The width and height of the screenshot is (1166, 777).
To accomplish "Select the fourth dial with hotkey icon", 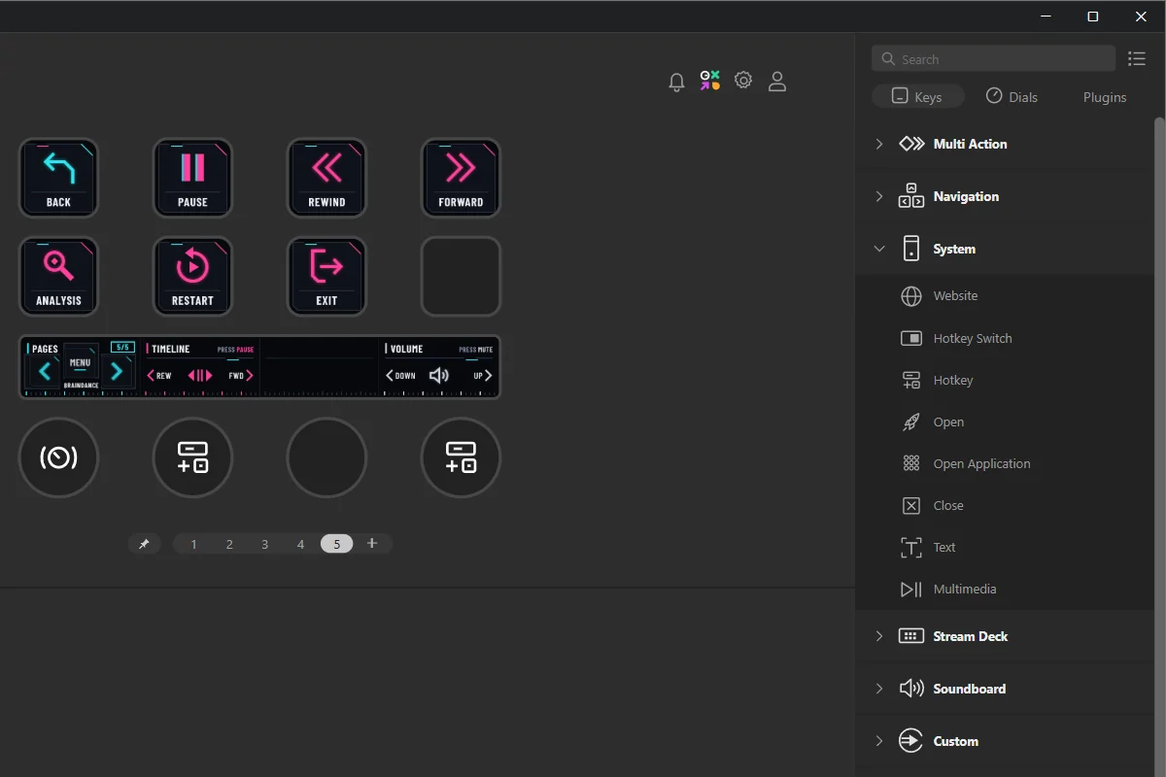I will tap(461, 457).
